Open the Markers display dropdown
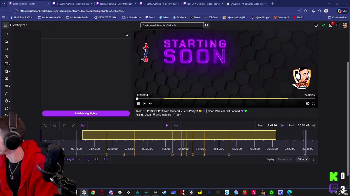The height and width of the screenshot is (196, 350). point(285,159)
